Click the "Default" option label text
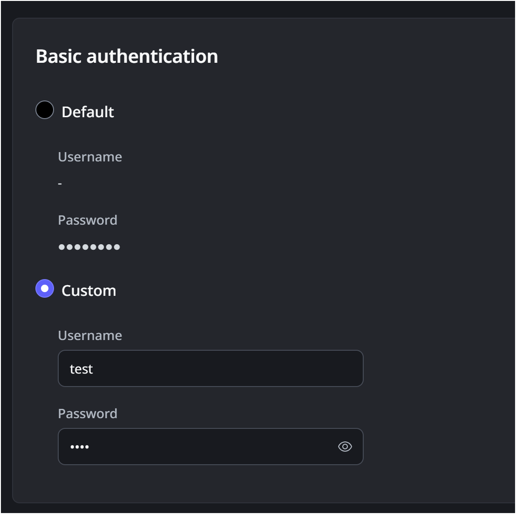This screenshot has width=516, height=514. [88, 112]
